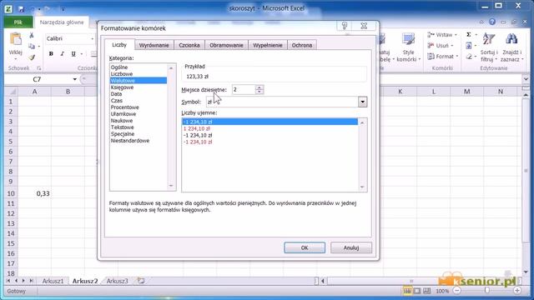Select the Arkusz1 sheet tab
Image resolution: width=534 pixels, height=300 pixels.
[53, 281]
